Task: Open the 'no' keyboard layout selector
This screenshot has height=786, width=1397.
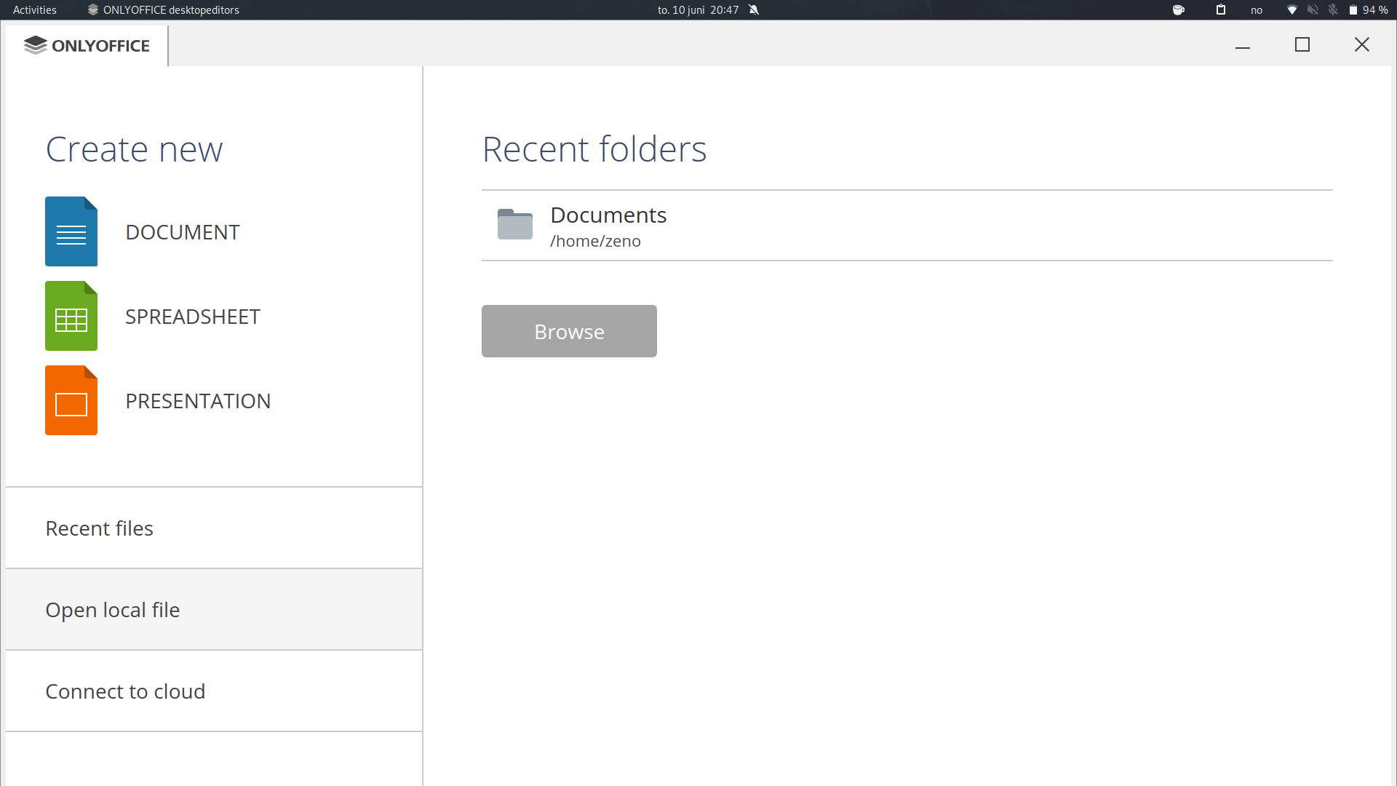Action: [1257, 9]
